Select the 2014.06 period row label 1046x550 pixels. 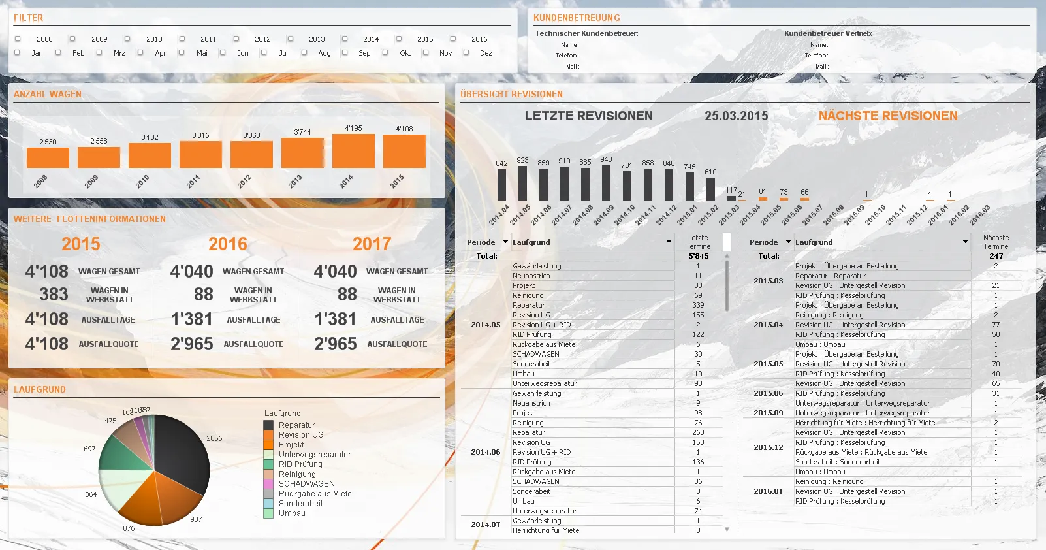pos(486,452)
